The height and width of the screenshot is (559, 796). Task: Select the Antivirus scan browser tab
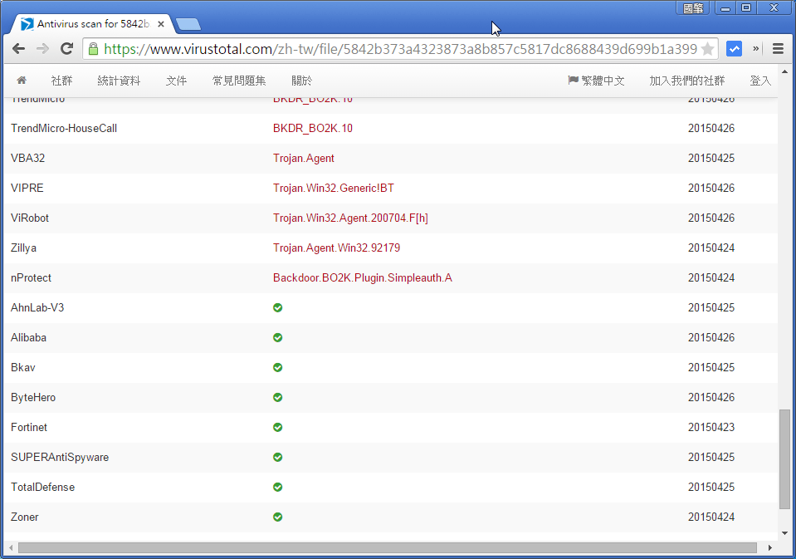click(91, 23)
